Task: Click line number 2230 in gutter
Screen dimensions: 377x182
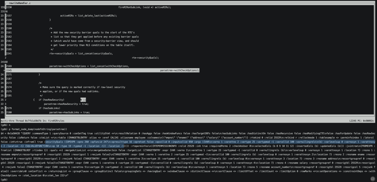Action: (x=9, y=7)
